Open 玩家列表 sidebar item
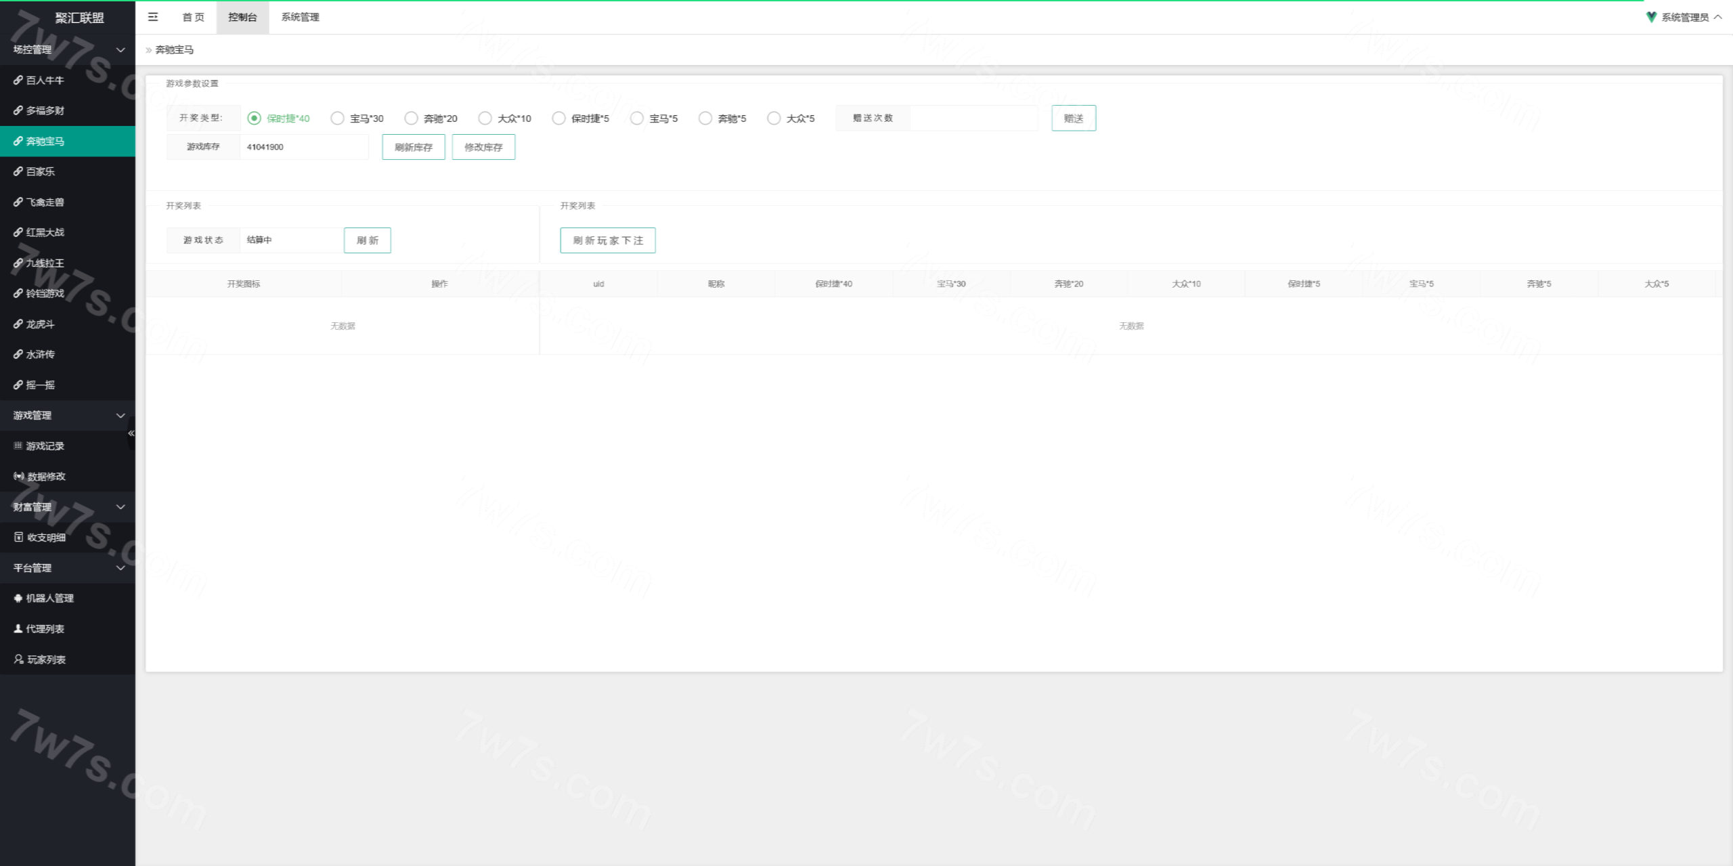The height and width of the screenshot is (866, 1733). tap(46, 659)
